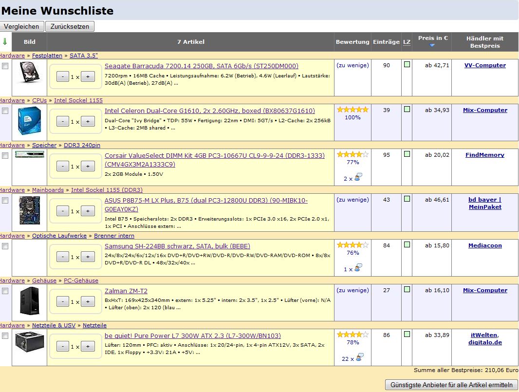The height and width of the screenshot is (392, 519).
Task: Open the Seagate Barracuda 7200.14 250GB link
Action: 202,66
